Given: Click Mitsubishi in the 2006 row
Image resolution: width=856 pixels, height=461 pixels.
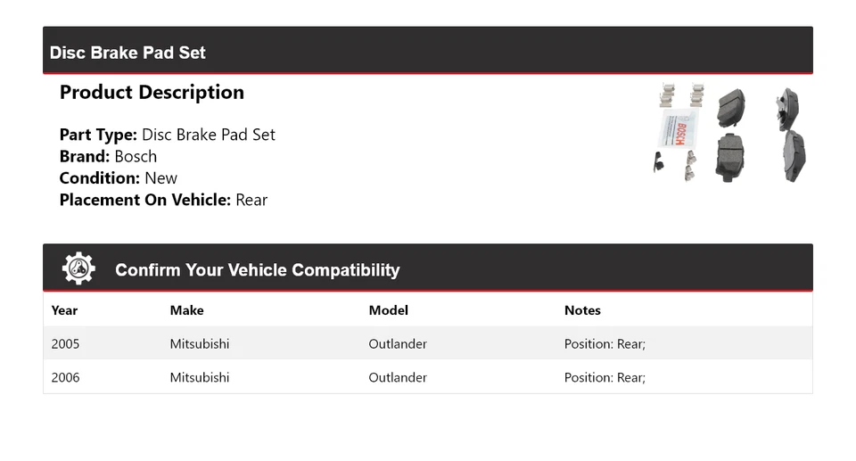Looking at the screenshot, I should point(199,377).
